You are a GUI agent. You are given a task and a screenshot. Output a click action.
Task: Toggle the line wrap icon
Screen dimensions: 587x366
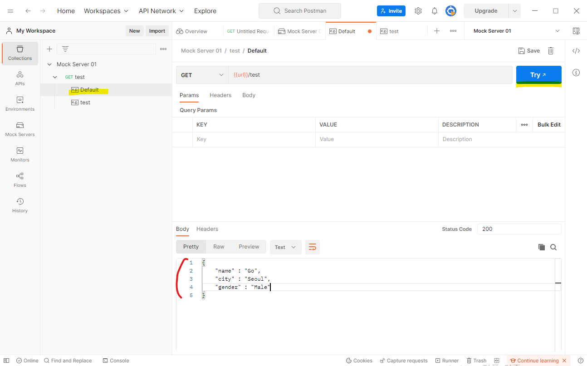(313, 247)
